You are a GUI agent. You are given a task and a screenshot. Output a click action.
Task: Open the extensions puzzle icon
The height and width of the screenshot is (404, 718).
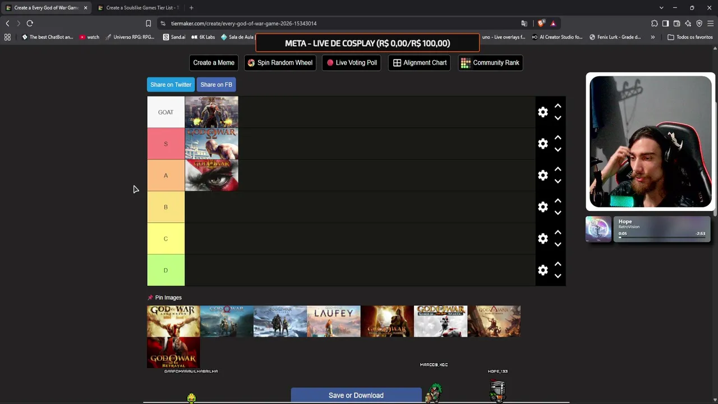point(655,24)
